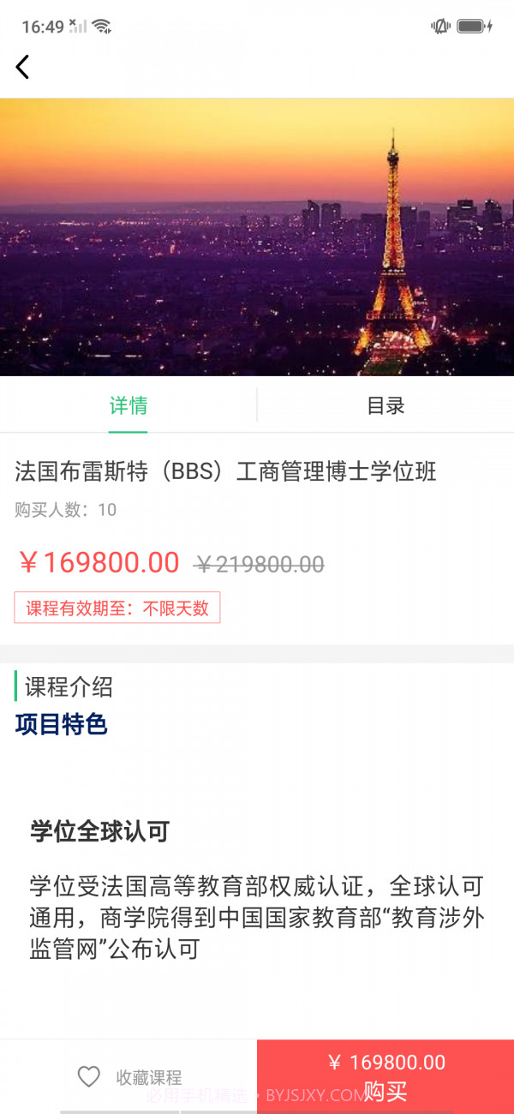514x1114 pixels.
Task: Tap the Wi-Fi icon in the status bar
Action: click(101, 26)
